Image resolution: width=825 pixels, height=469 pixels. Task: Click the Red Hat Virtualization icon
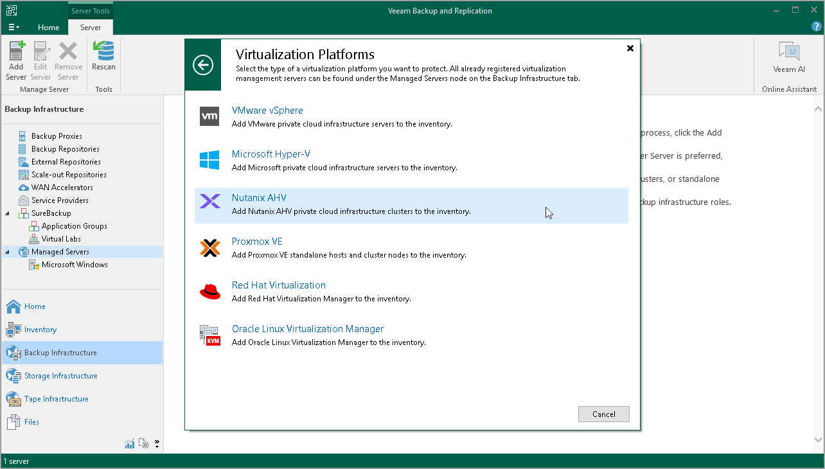[x=209, y=291]
